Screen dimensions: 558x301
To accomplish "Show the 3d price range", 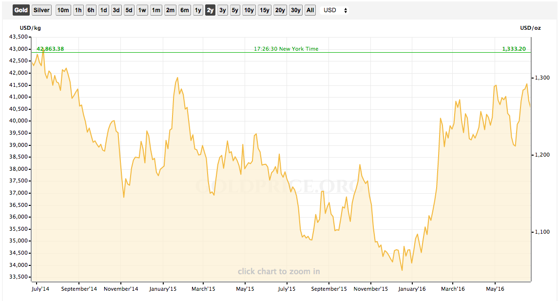I will tap(116, 10).
